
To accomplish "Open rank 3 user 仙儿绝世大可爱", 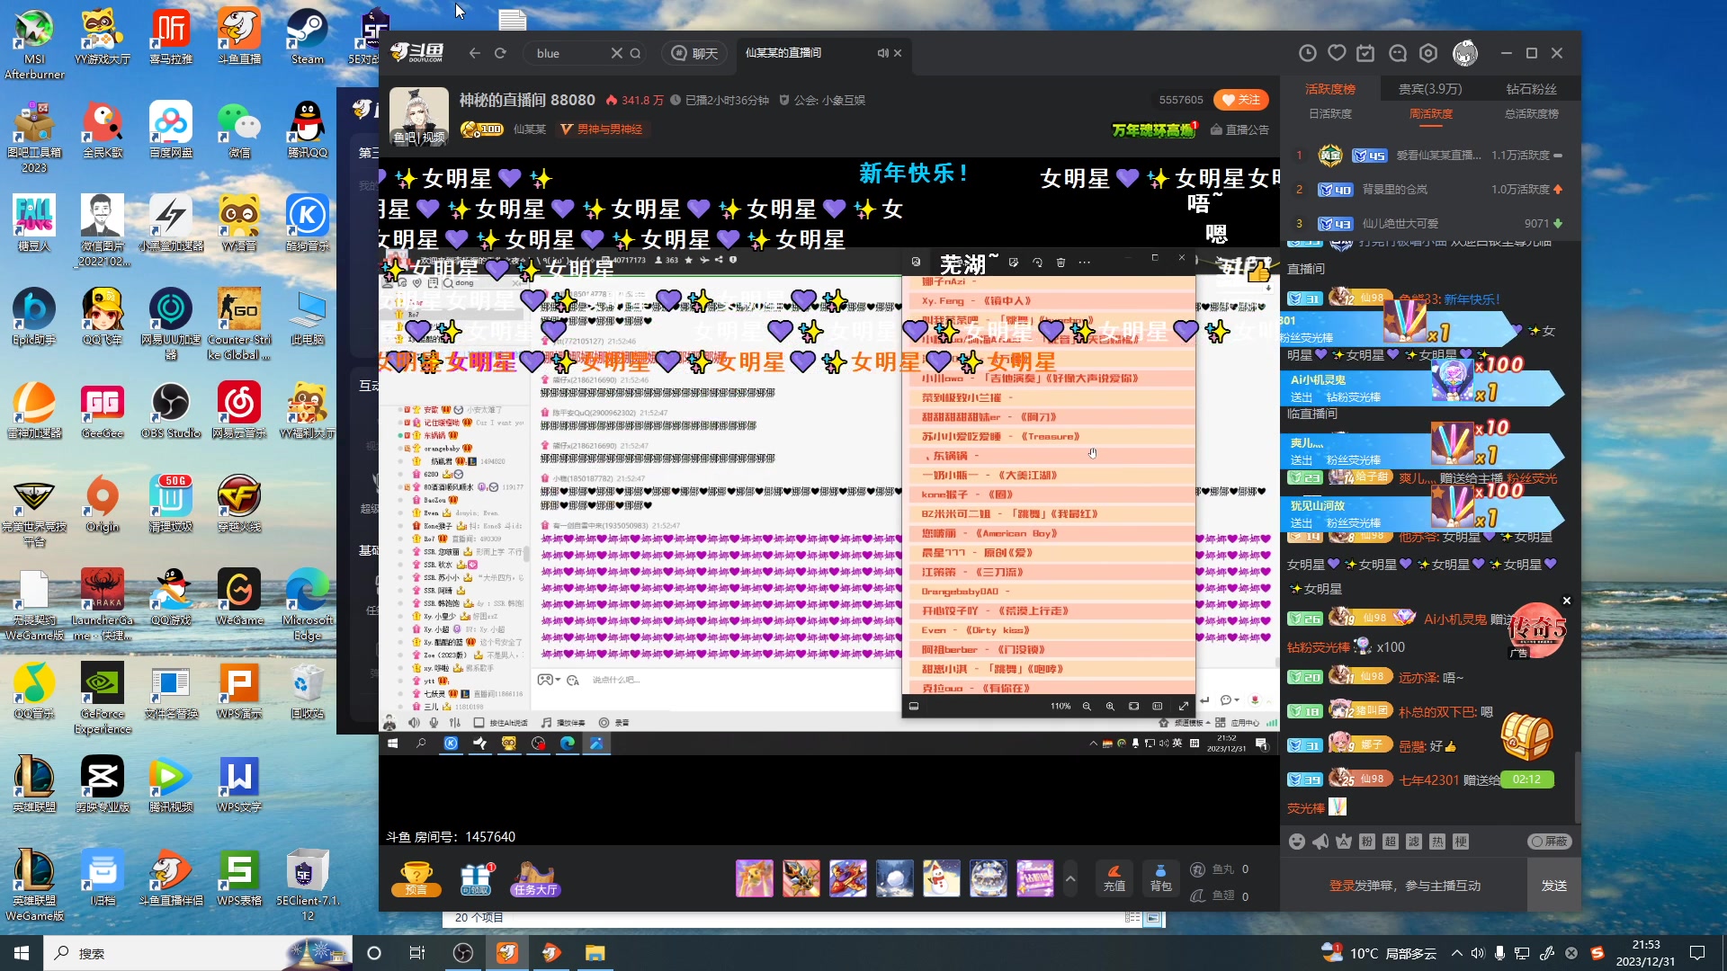I will click(x=1400, y=224).
